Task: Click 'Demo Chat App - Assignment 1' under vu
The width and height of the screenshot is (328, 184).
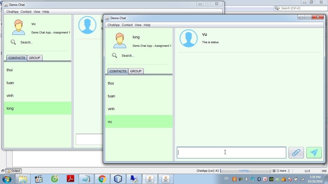Action: tap(51, 32)
